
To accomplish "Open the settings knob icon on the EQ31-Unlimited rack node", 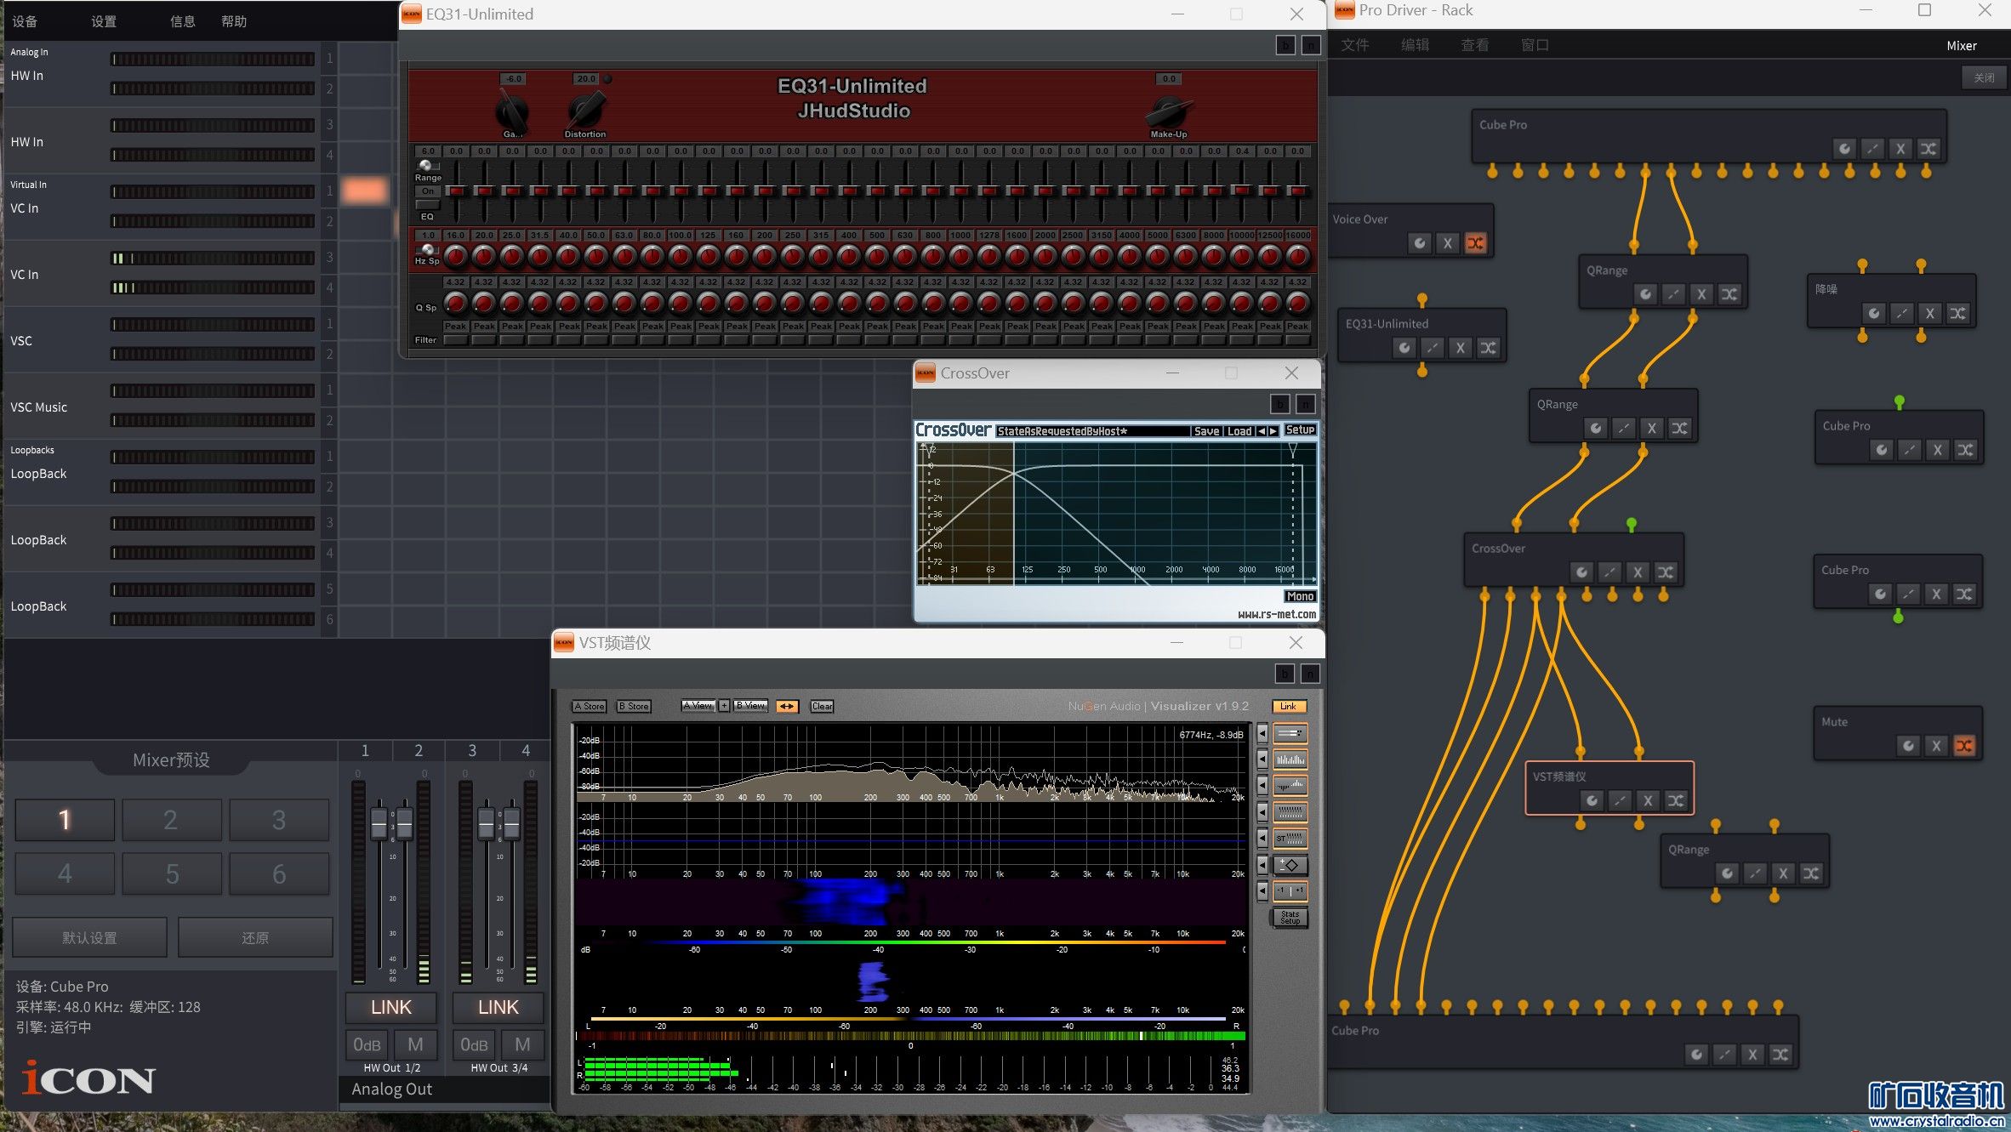I will (1404, 348).
